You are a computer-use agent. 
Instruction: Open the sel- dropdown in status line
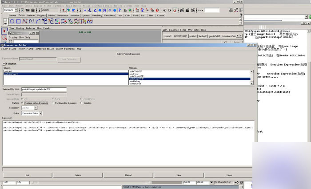coord(200,10)
